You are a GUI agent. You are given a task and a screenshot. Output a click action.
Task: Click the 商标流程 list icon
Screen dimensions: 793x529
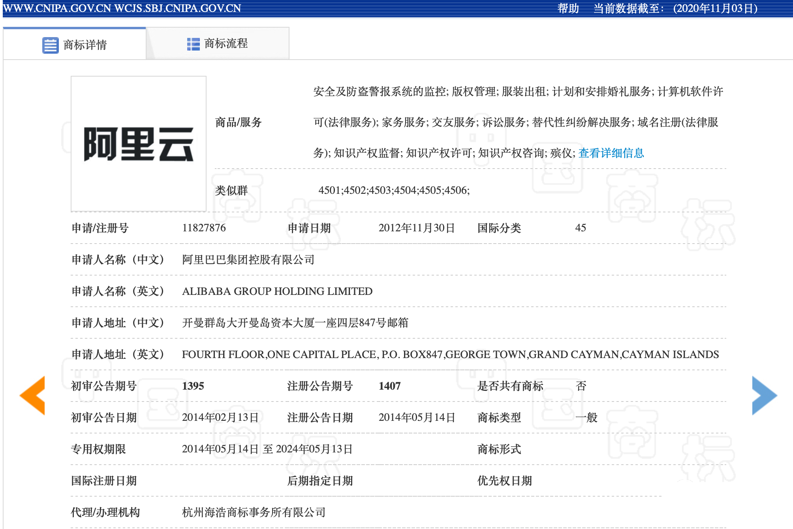pos(193,44)
